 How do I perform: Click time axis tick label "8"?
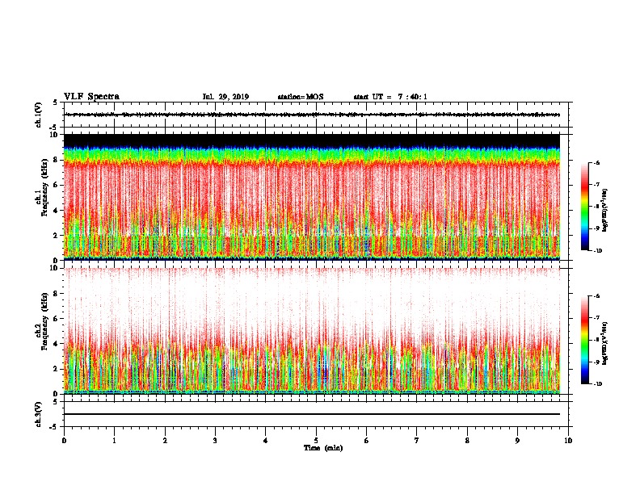pos(467,441)
